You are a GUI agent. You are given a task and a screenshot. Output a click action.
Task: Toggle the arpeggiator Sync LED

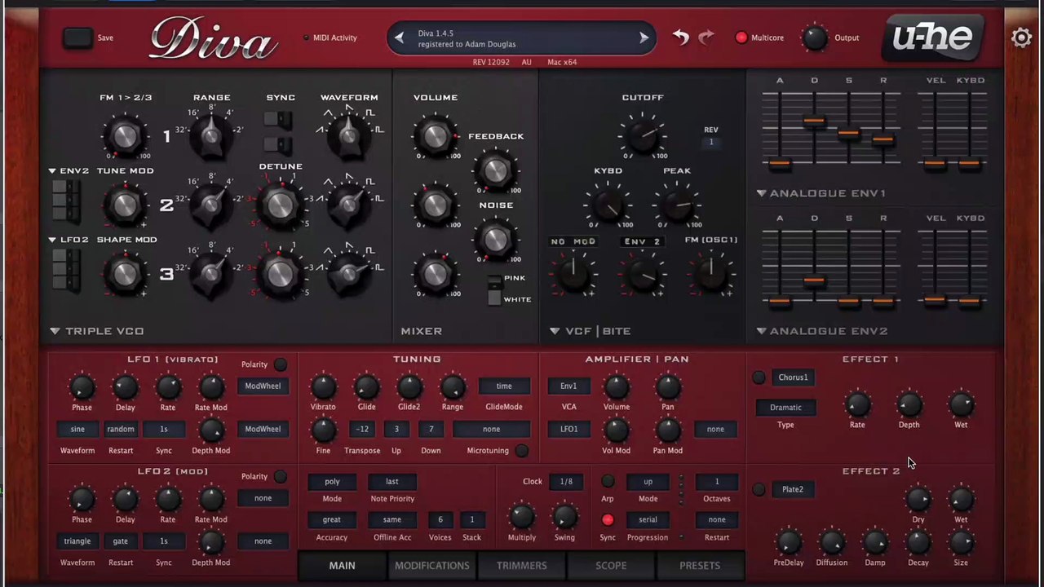pyautogui.click(x=608, y=519)
